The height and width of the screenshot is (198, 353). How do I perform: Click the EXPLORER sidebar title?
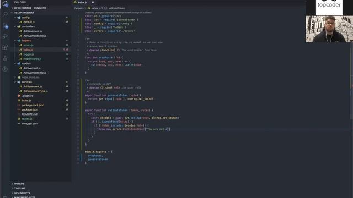20,2
